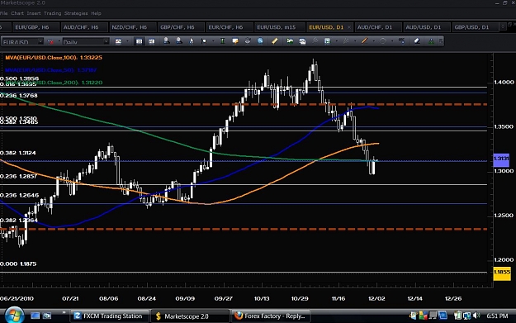Switch to AUD/CHF, H6 chart tab
Viewport: 516px width, 323px height.
[83, 27]
